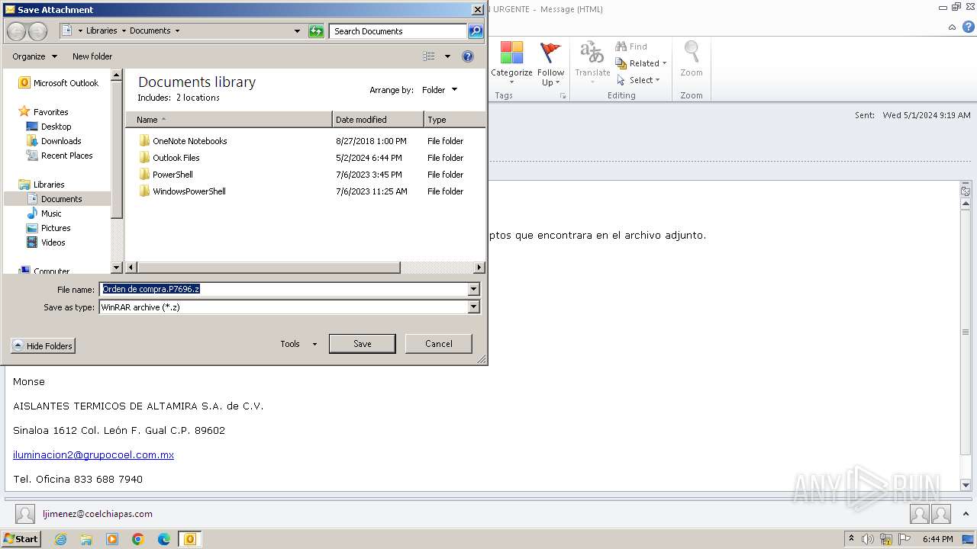Click the search magnifier icon
The height and width of the screenshot is (549, 977).
(x=476, y=31)
